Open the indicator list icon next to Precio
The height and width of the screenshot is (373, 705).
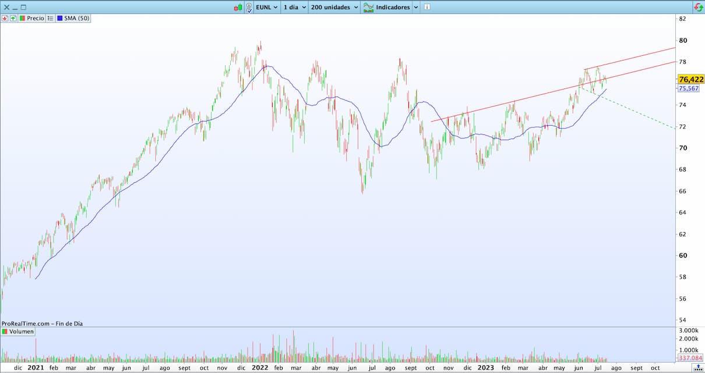[x=50, y=18]
